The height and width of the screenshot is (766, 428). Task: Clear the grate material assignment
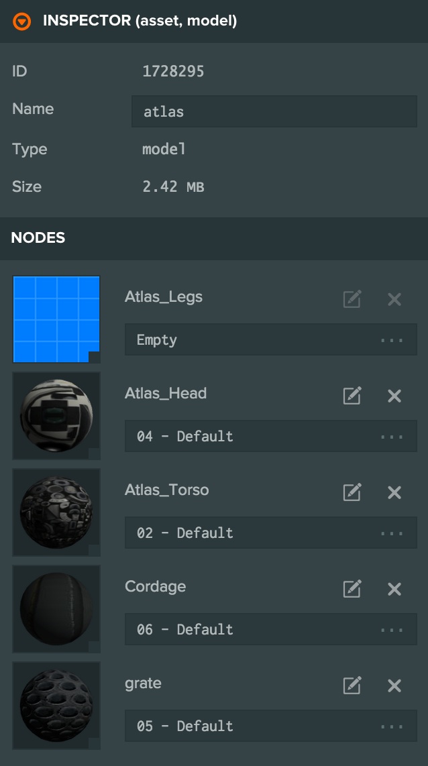pos(394,686)
